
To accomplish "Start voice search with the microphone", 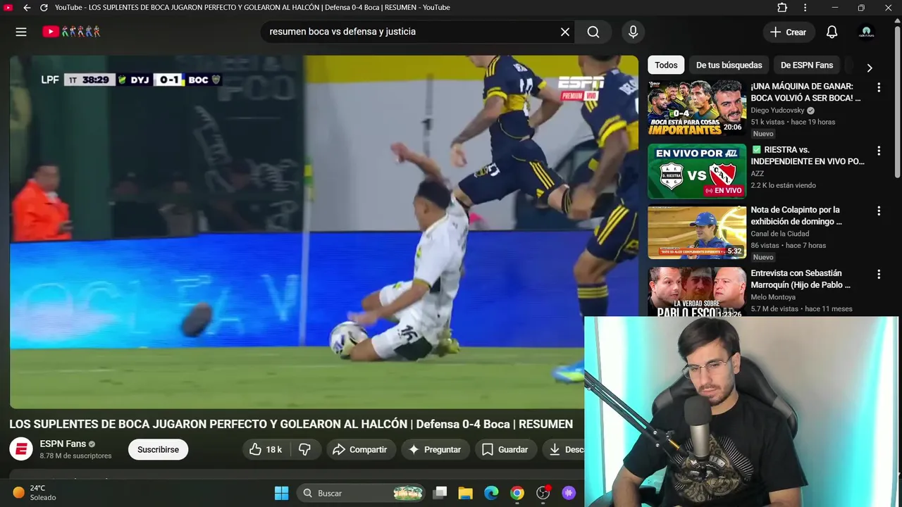I will click(x=633, y=32).
